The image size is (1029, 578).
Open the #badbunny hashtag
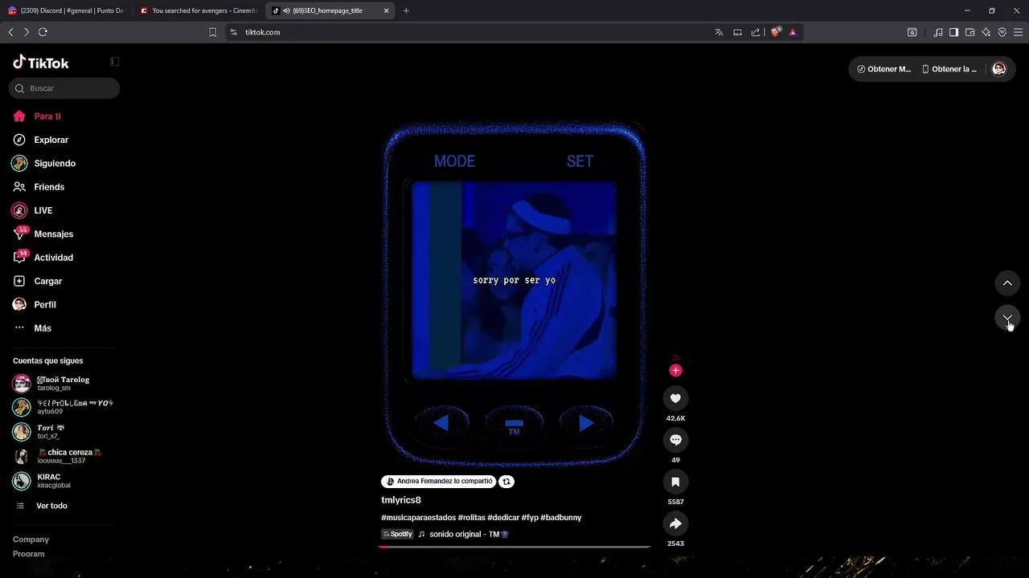pyautogui.click(x=561, y=518)
